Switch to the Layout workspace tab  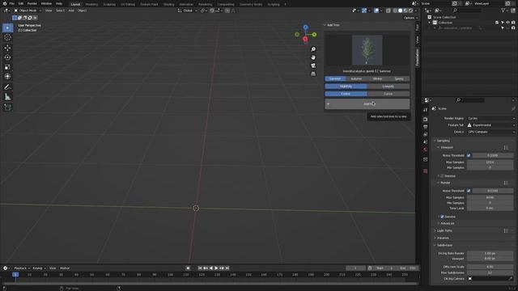(75, 4)
